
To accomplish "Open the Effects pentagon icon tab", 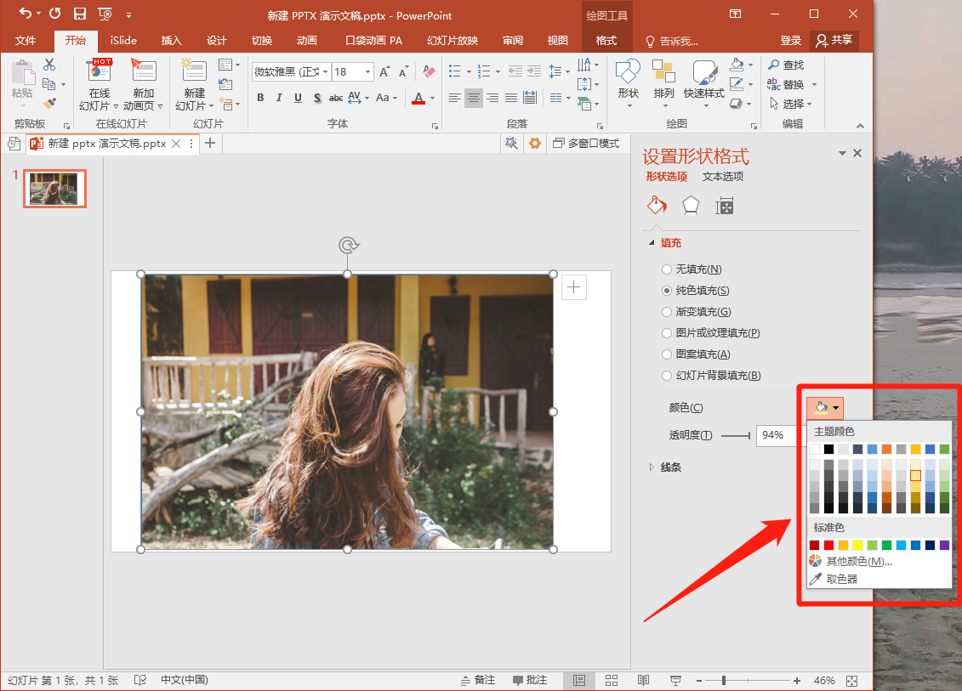I will coord(691,206).
